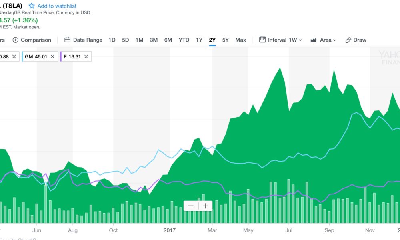Click the Add to watchlist link
400x240 pixels.
point(57,6)
